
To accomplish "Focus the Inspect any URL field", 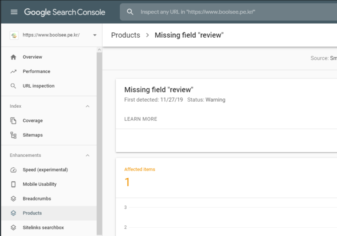I will 228,12.
